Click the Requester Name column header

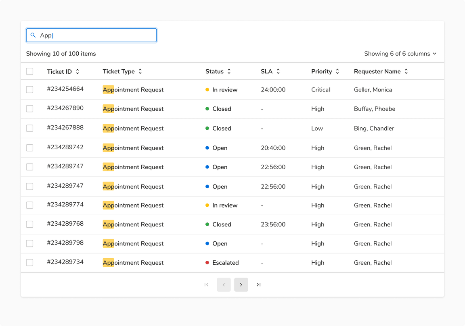pyautogui.click(x=377, y=71)
